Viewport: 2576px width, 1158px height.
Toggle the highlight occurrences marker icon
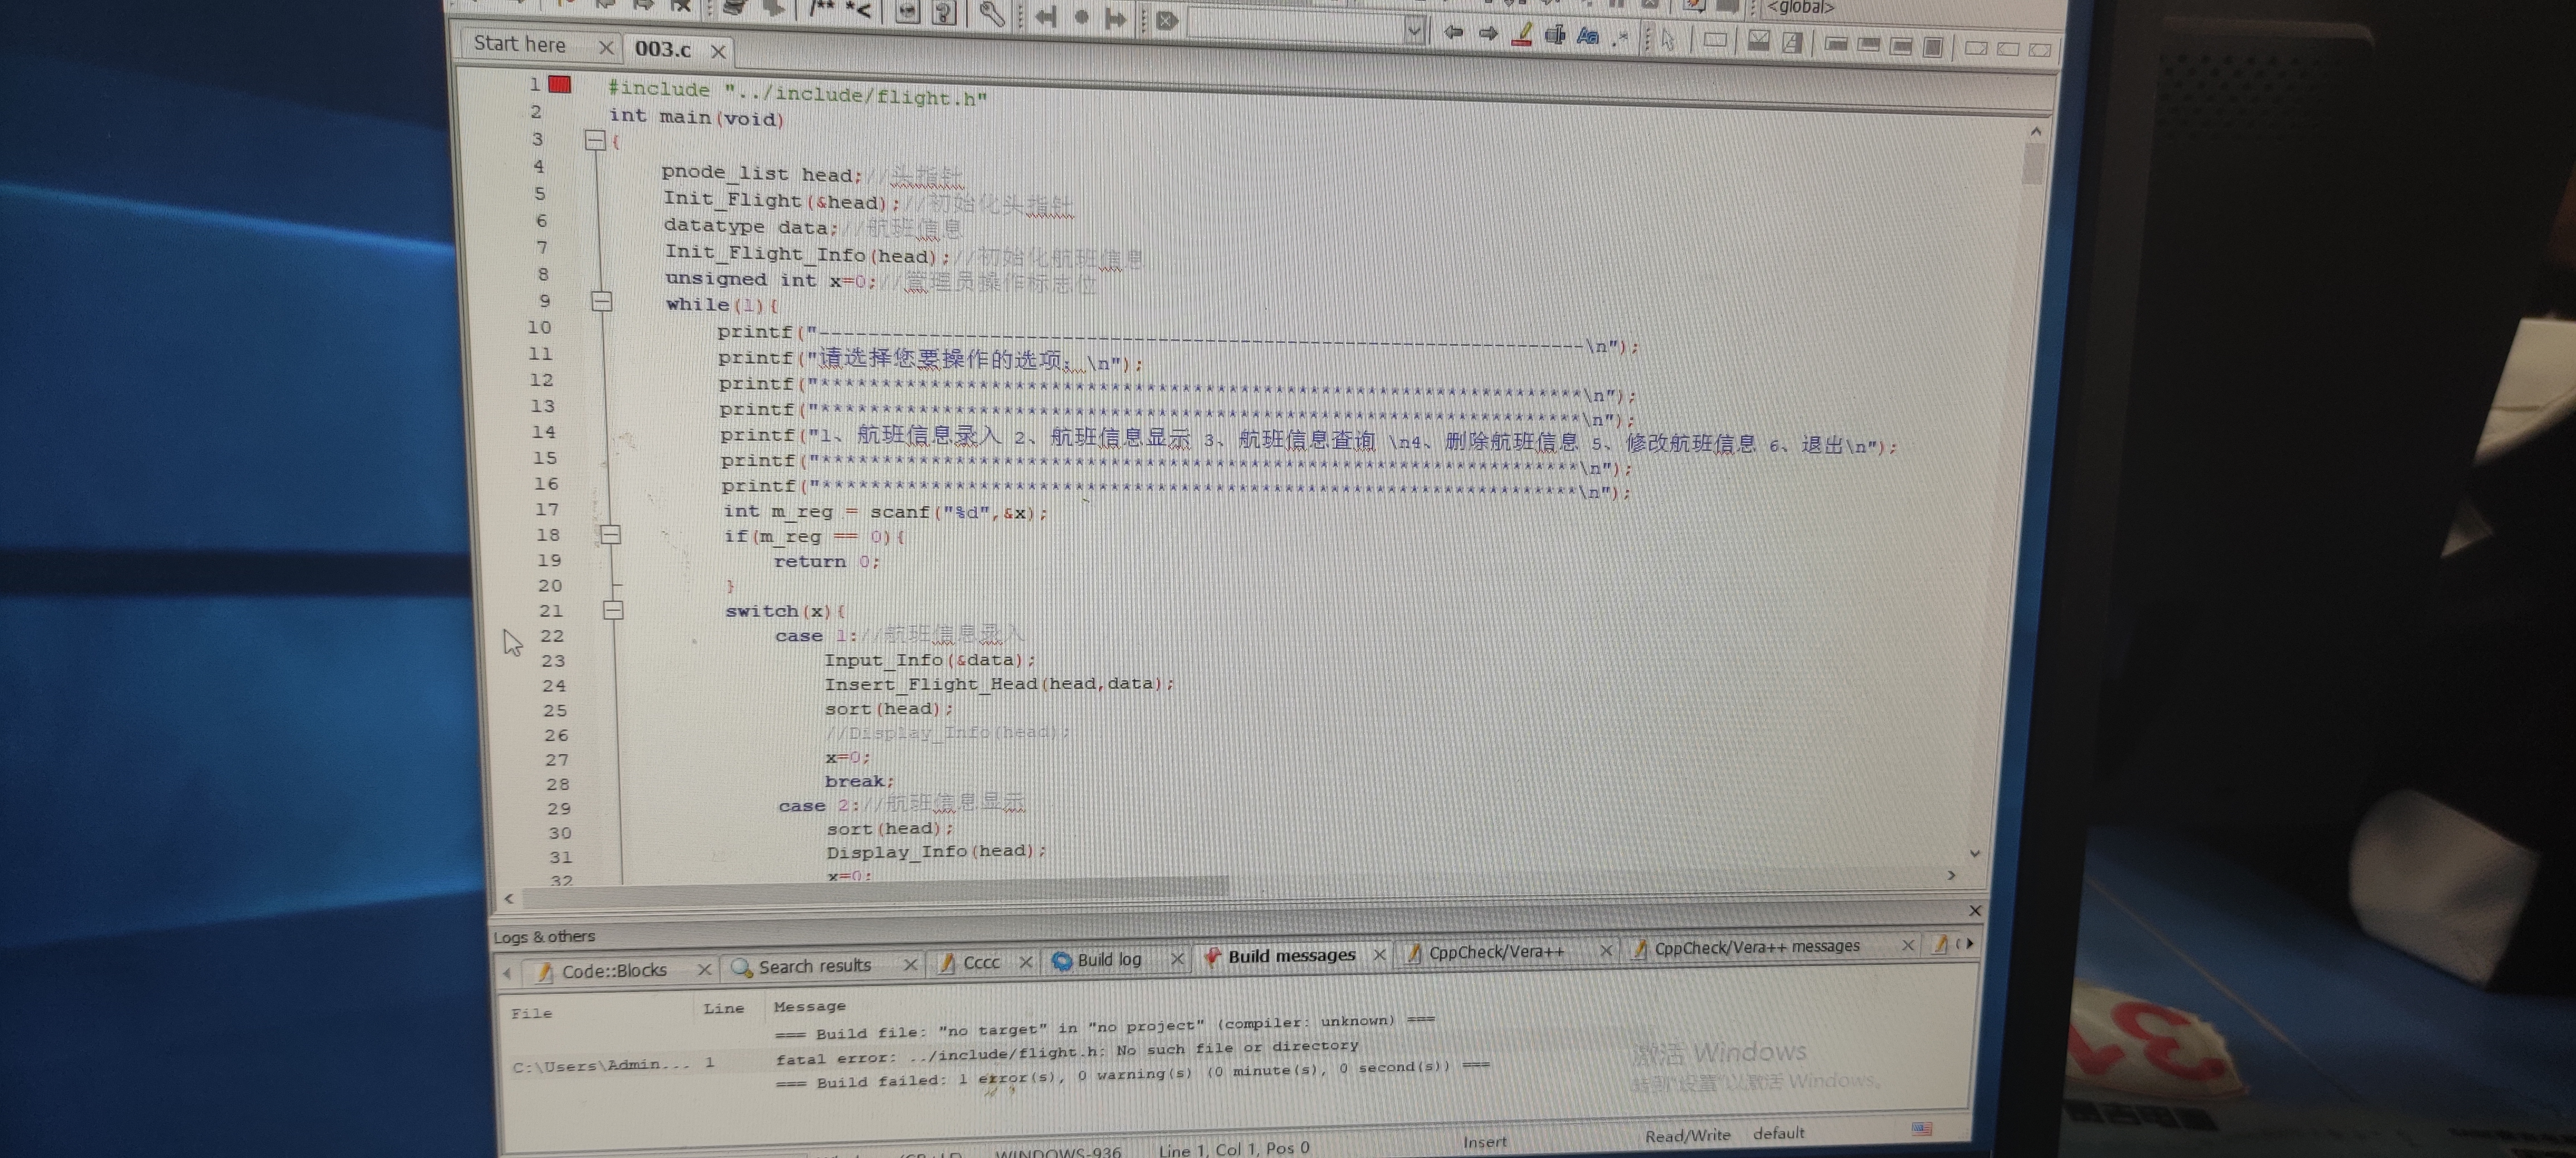point(1522,35)
